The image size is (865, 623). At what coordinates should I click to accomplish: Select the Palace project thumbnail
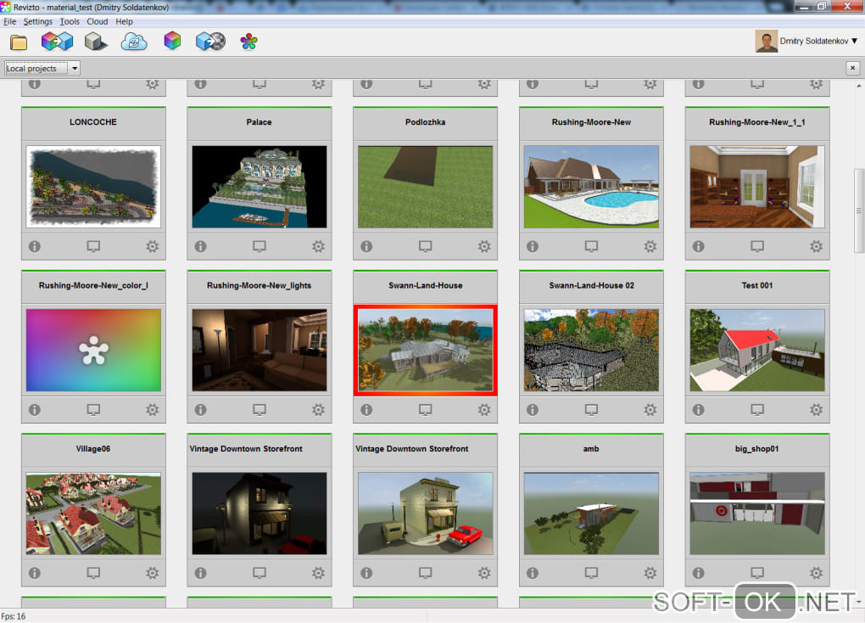pos(259,187)
